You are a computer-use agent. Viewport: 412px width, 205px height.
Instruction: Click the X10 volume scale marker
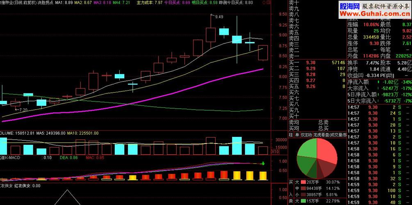276,152
